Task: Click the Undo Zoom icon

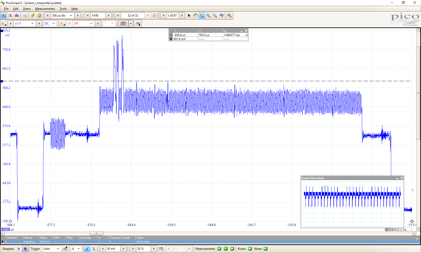Action: 222,16
